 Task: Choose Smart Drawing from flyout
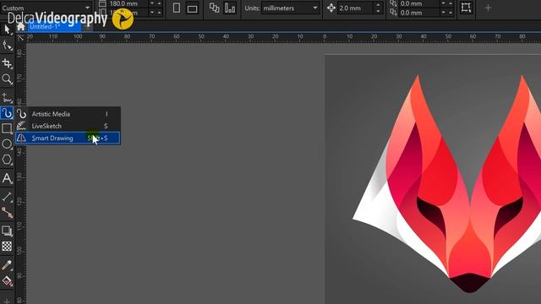[68, 138]
